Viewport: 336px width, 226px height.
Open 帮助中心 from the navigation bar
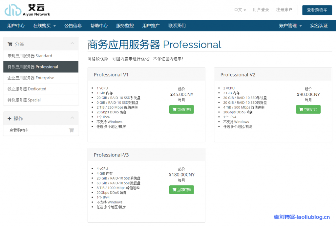[99, 25]
